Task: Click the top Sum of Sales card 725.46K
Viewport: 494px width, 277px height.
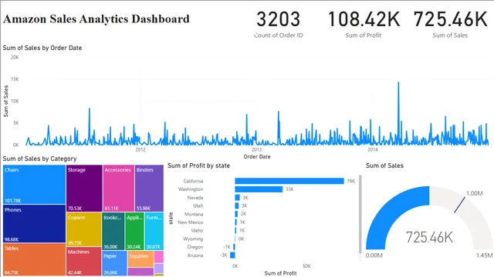Action: point(450,24)
